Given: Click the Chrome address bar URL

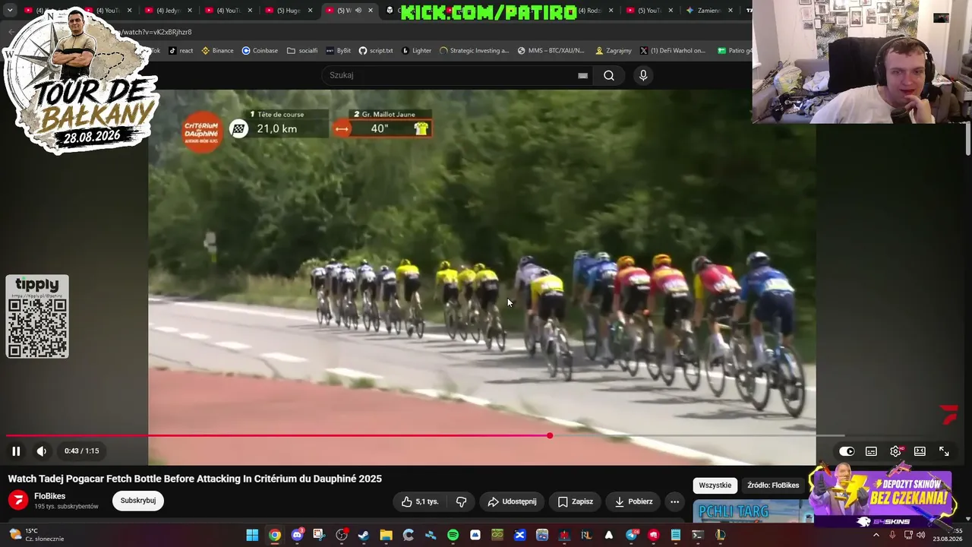Looking at the screenshot, I should pyautogui.click(x=156, y=32).
